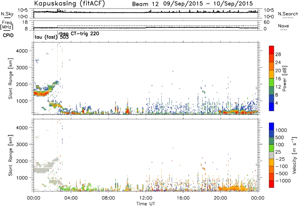Click the "Kapuskasing (fitACF)" plot title
Image resolution: width=298 pixels, height=206 pixels.
(69, 3)
